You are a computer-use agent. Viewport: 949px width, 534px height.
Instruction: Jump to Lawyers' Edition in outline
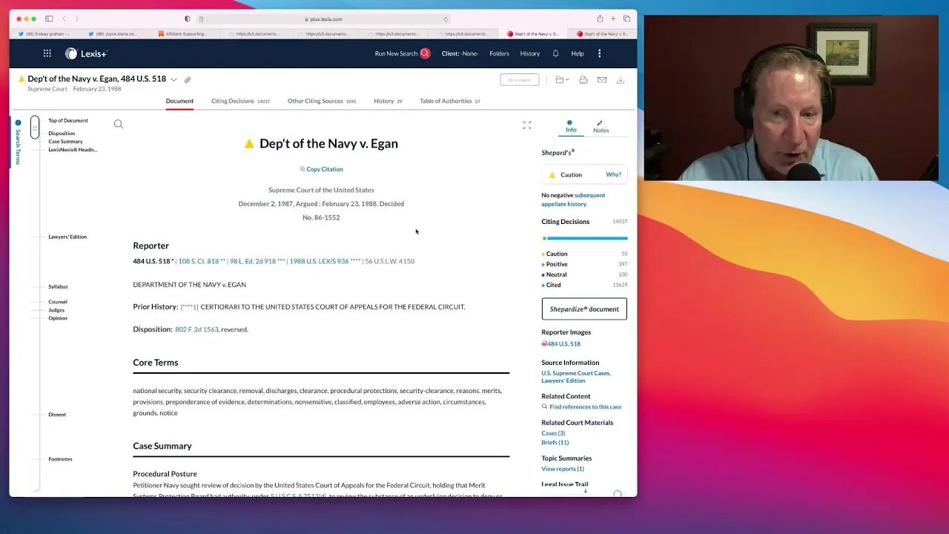67,237
